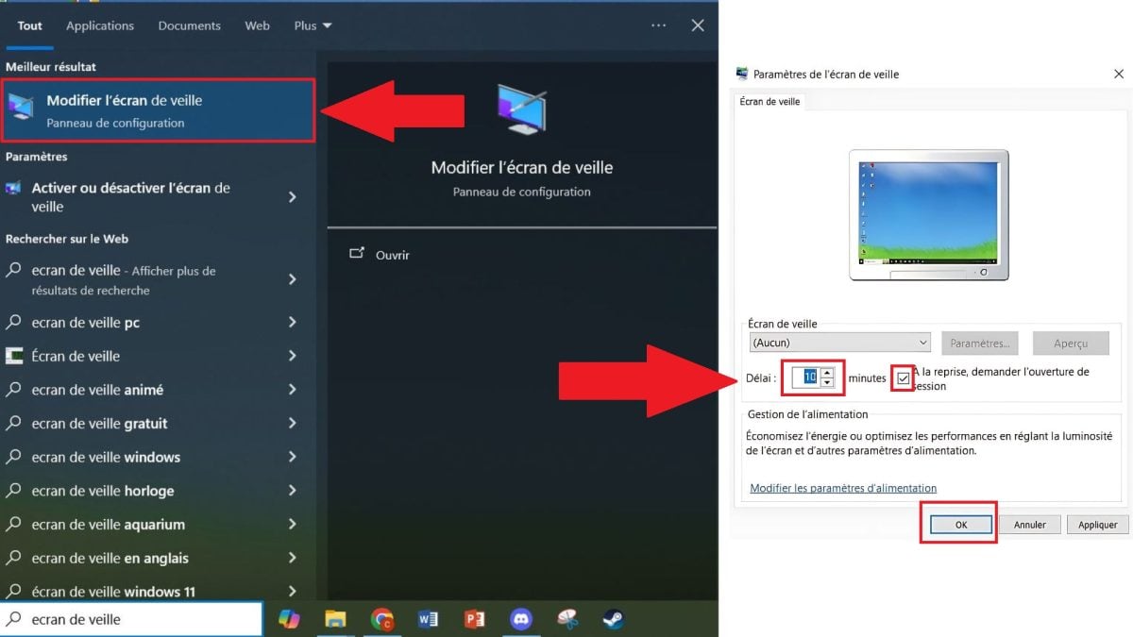This screenshot has width=1133, height=637.
Task: Close the Paramètres de l'écran de veille dialog
Action: pyautogui.click(x=1119, y=74)
